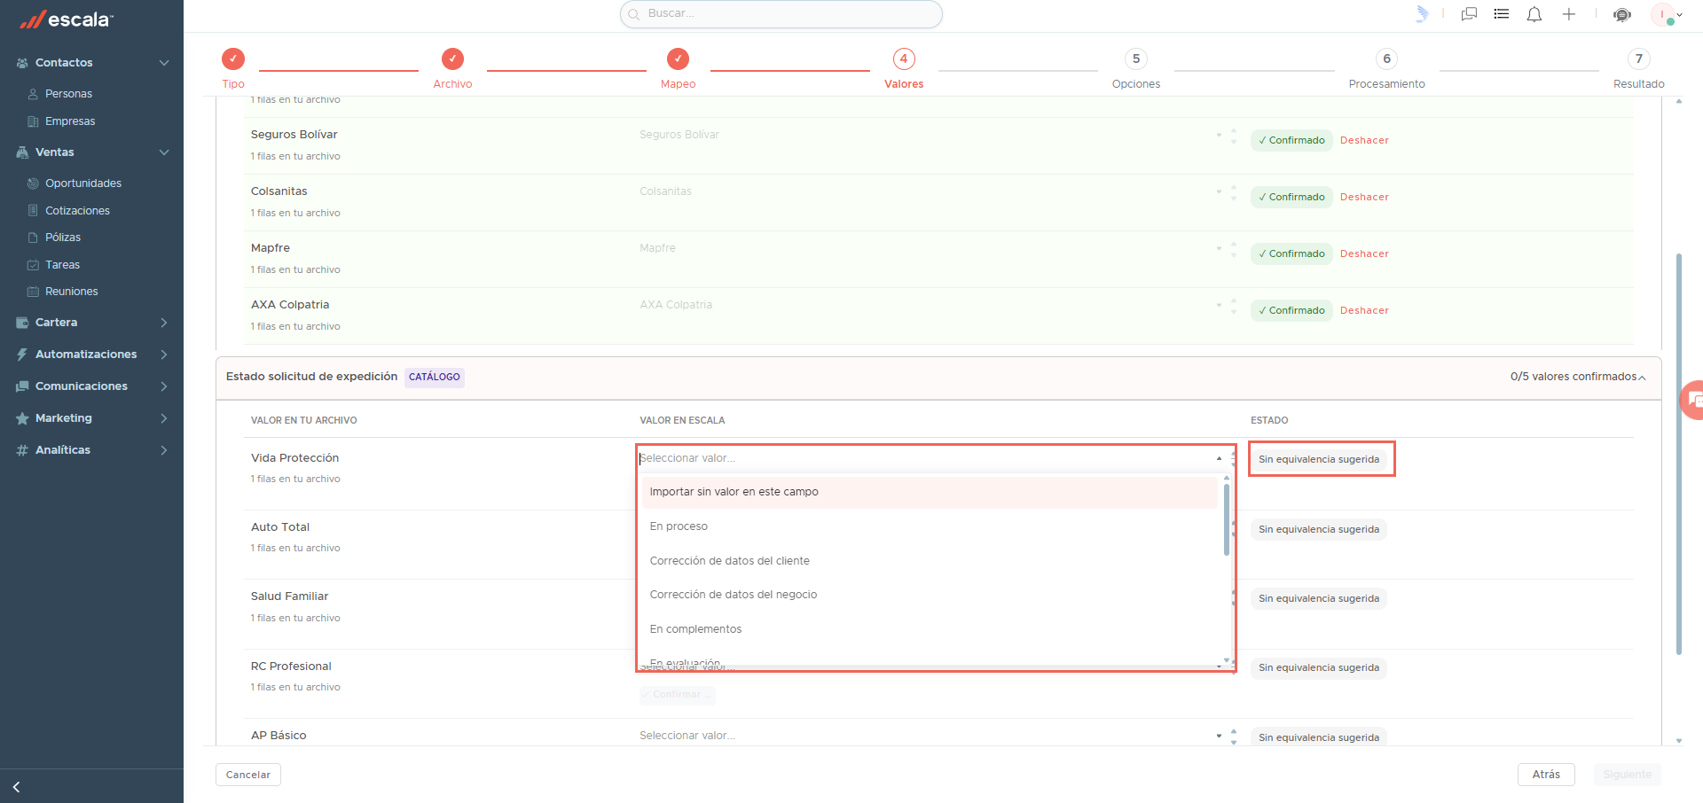The width and height of the screenshot is (1703, 803).
Task: Collapse the Contactos menu chevron
Action: [164, 63]
